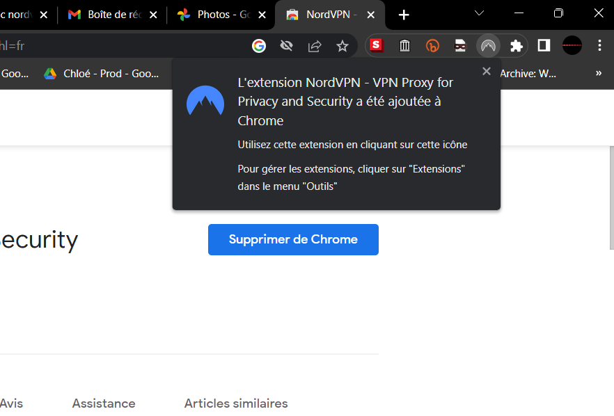
Task: Click the NordVPN logo in the popup
Action: (205, 100)
